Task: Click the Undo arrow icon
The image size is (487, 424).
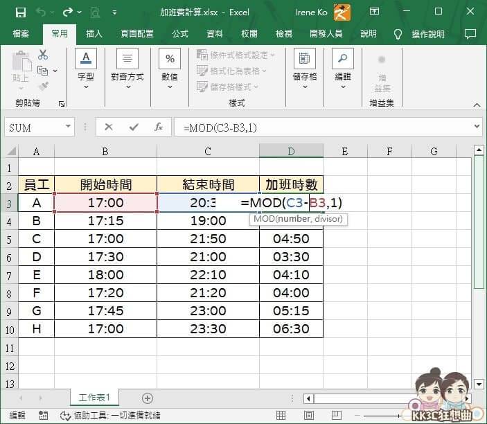Action: point(41,12)
